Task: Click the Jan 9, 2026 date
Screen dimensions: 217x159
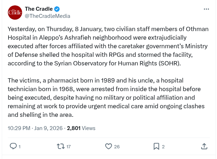Action: point(48,128)
